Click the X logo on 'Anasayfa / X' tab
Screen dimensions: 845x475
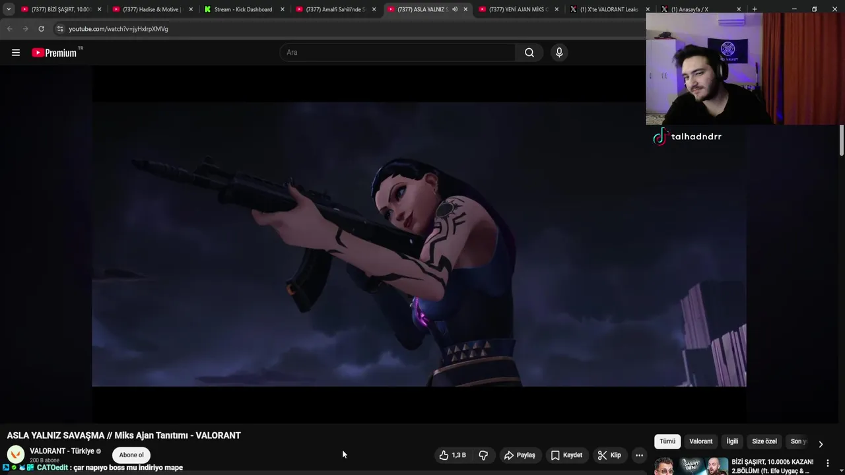pos(664,9)
